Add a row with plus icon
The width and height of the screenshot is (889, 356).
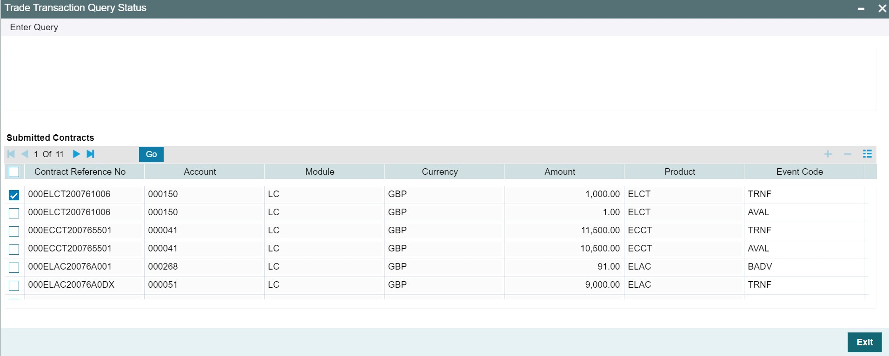coord(828,154)
